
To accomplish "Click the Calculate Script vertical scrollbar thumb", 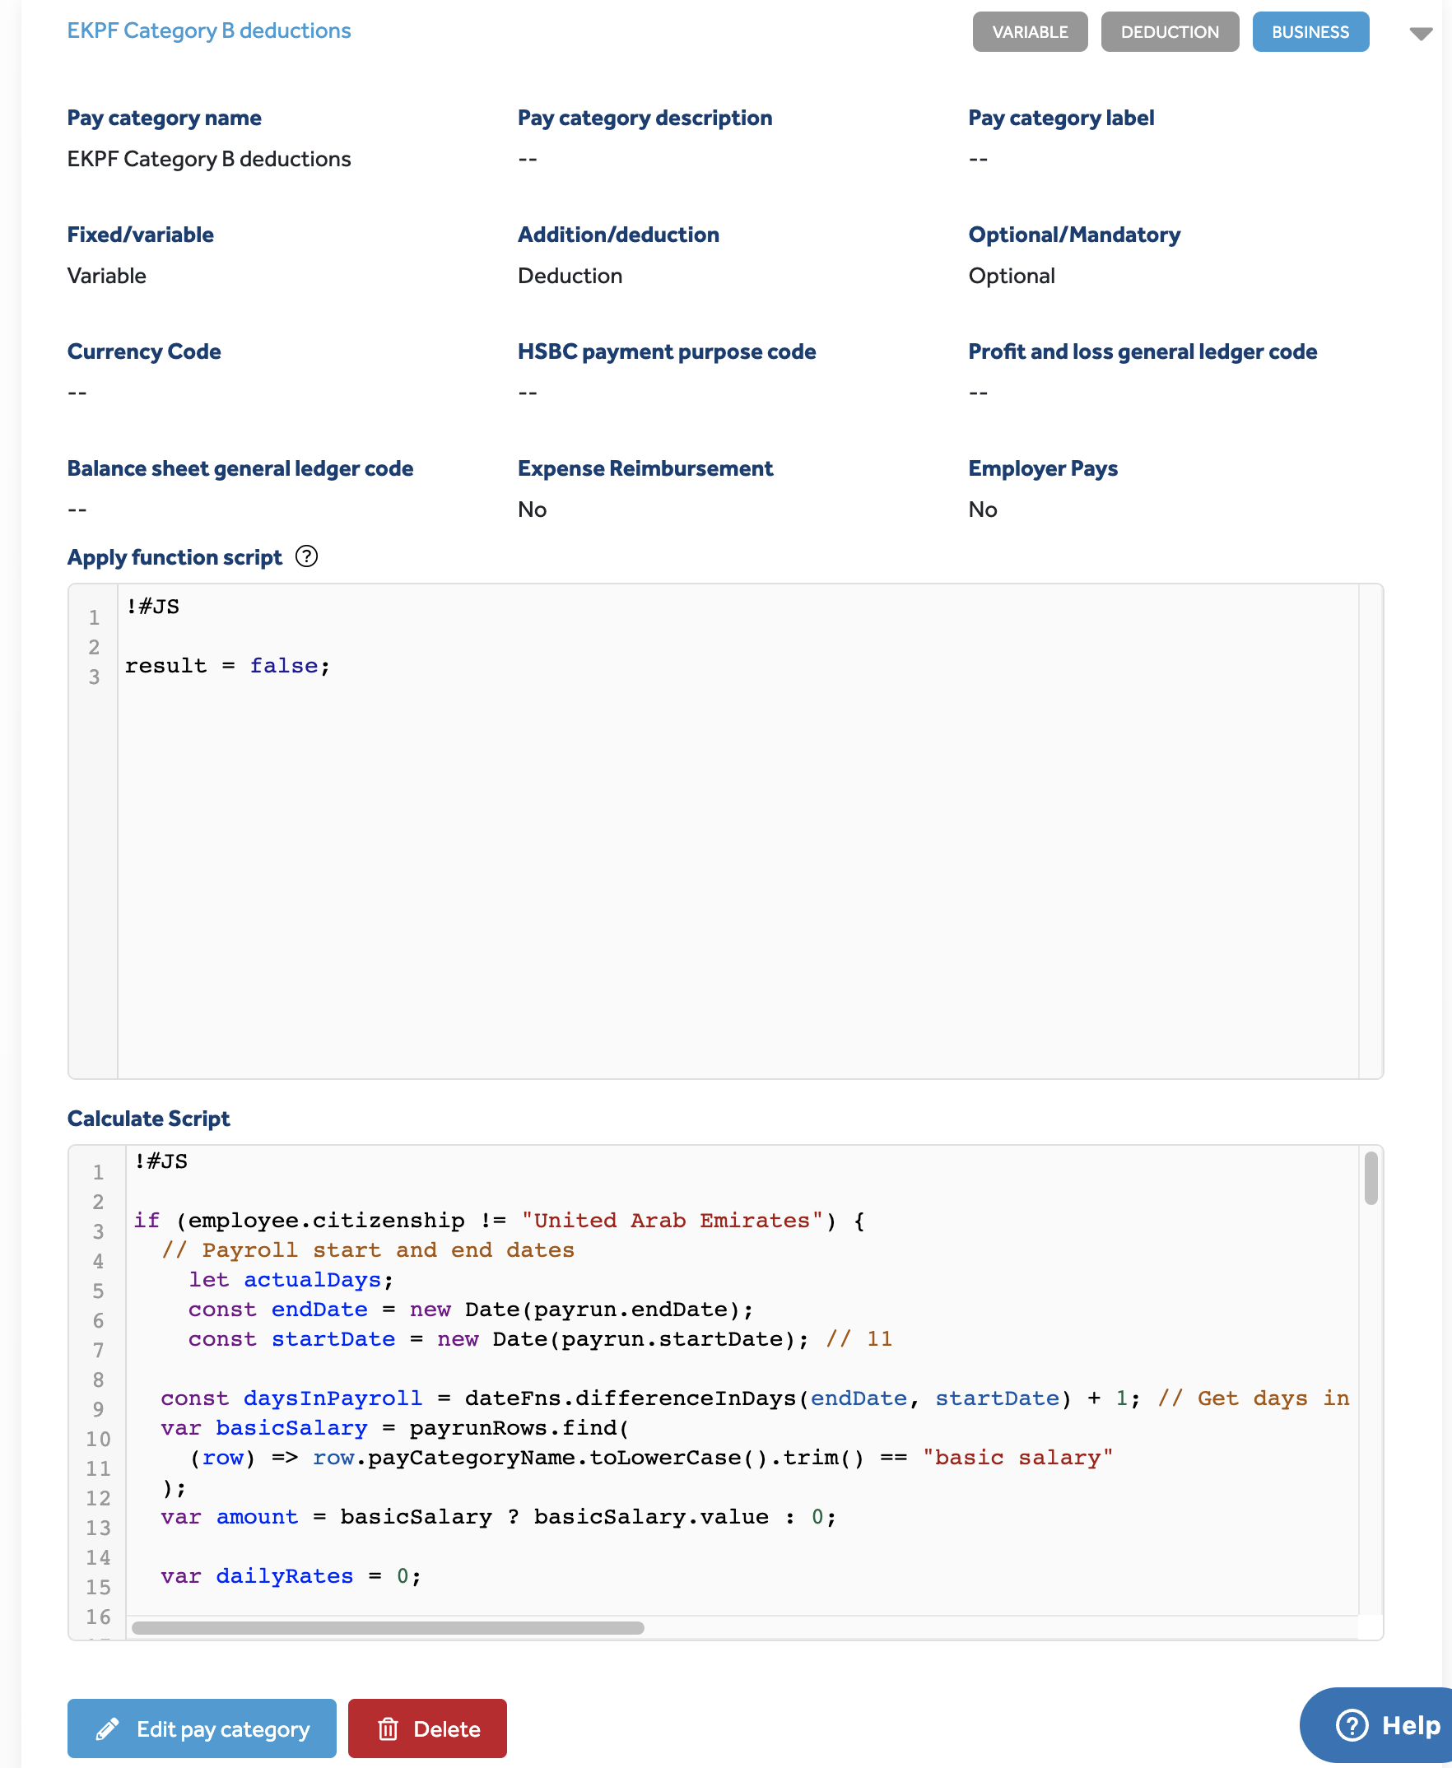I will (1370, 1178).
